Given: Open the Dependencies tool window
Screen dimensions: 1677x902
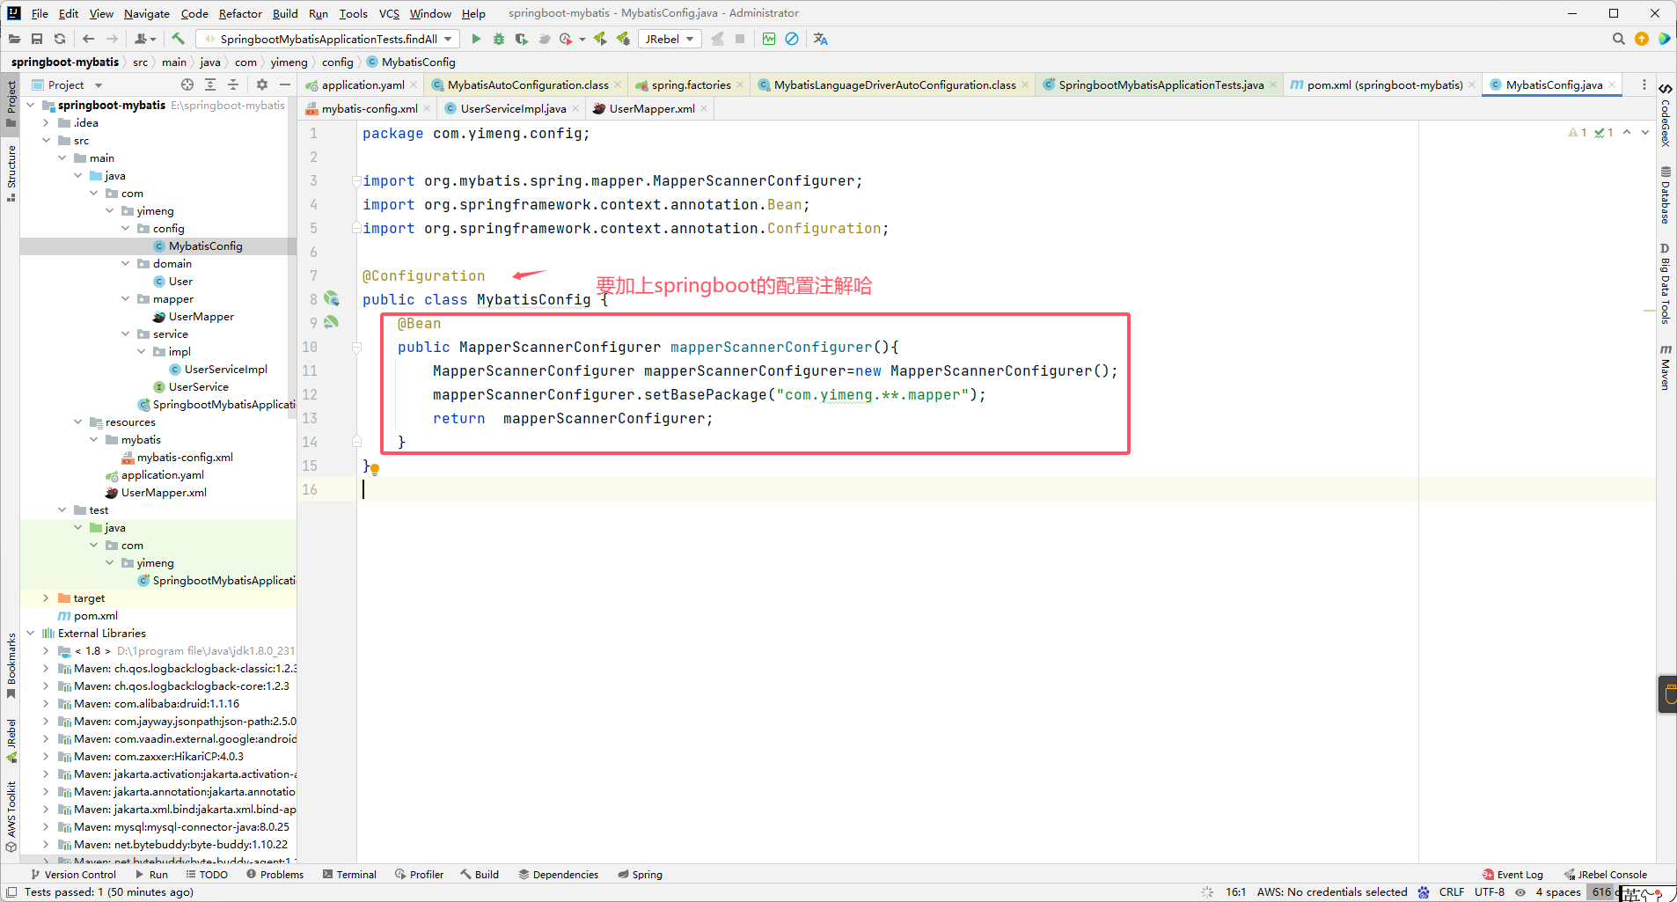Looking at the screenshot, I should pos(559,874).
